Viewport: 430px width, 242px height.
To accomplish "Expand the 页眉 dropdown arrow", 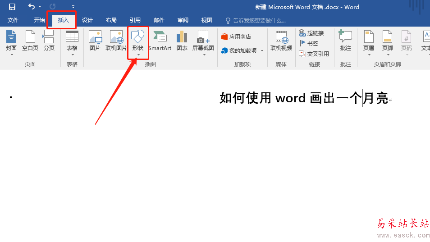I will [369, 55].
